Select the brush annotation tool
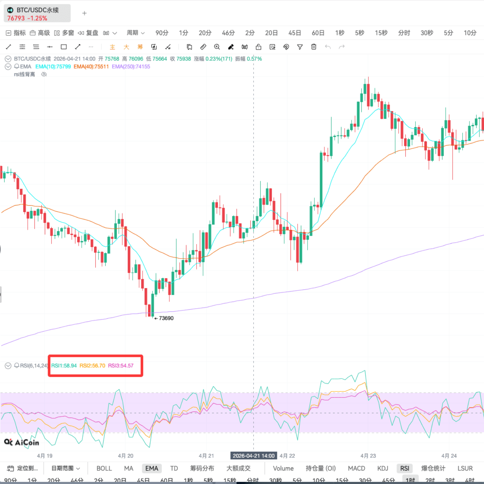Screen dimensions: 484x484 (231, 47)
